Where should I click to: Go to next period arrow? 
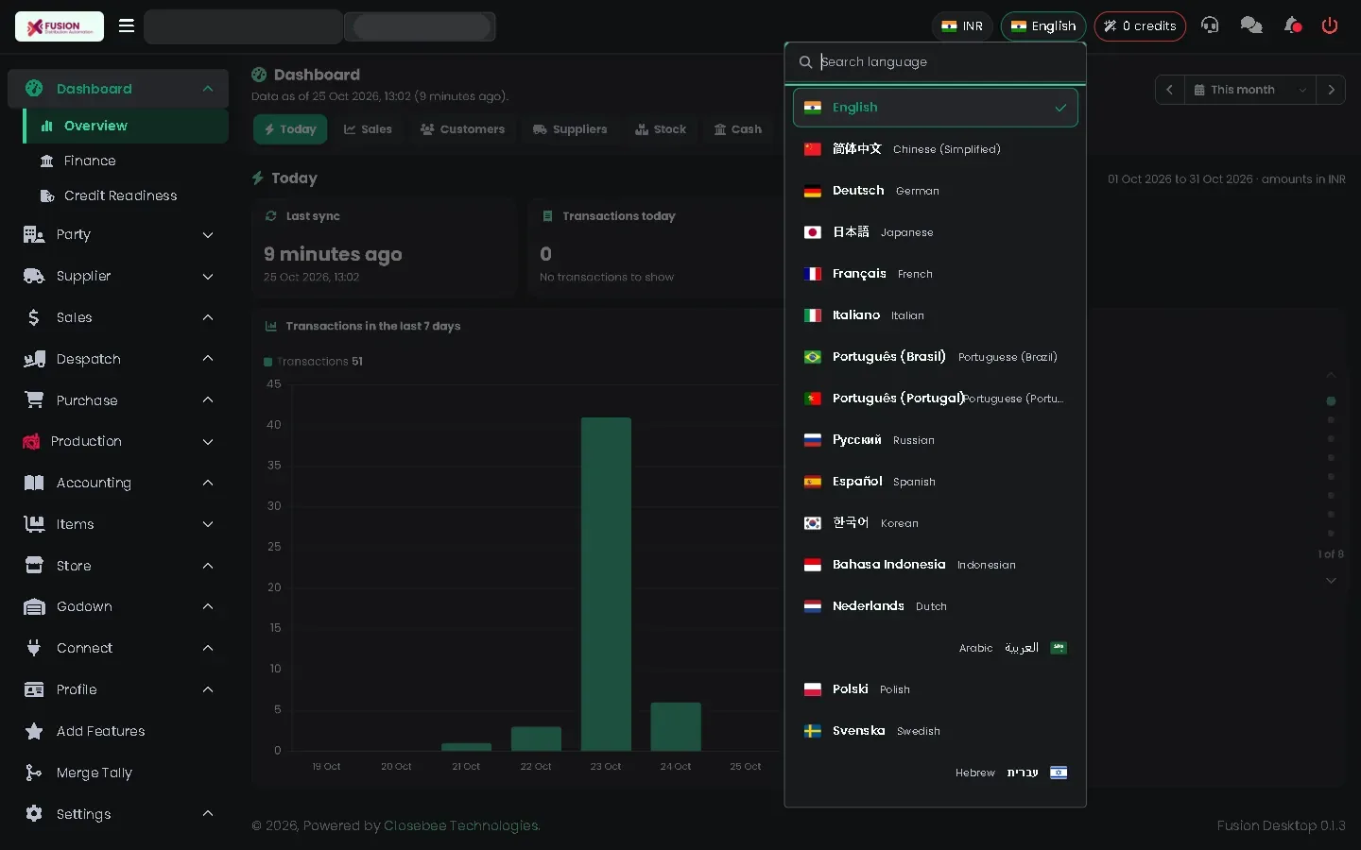[x=1331, y=90]
